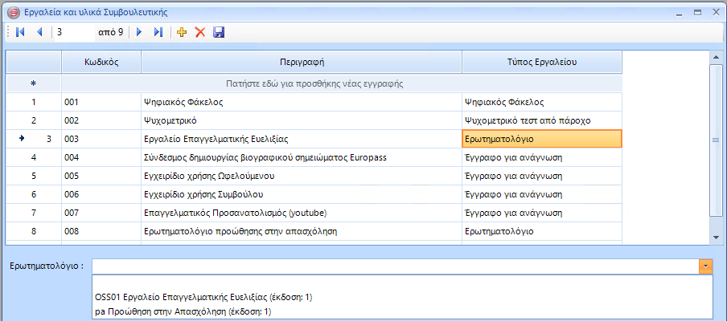
Task: Sort by the Περιγραφή column header
Action: pyautogui.click(x=302, y=62)
